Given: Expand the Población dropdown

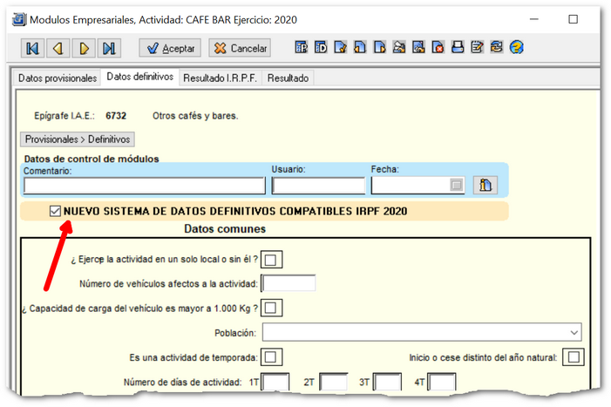Looking at the screenshot, I should [x=573, y=333].
